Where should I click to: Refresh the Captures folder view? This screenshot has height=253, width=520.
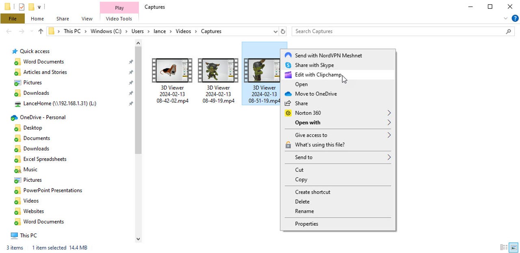pos(283,31)
